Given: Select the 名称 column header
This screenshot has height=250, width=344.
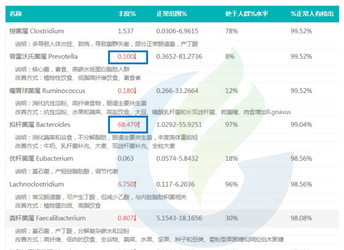Looking at the screenshot, I should tap(16, 12).
